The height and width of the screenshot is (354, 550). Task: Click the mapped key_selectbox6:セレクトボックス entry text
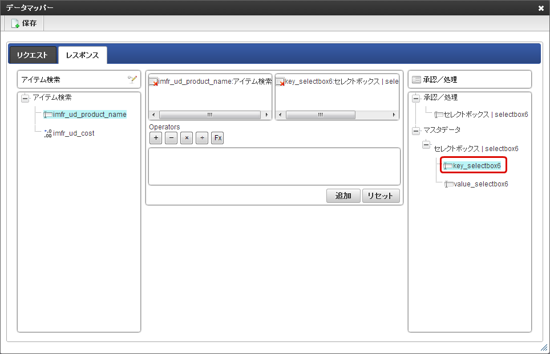(341, 82)
